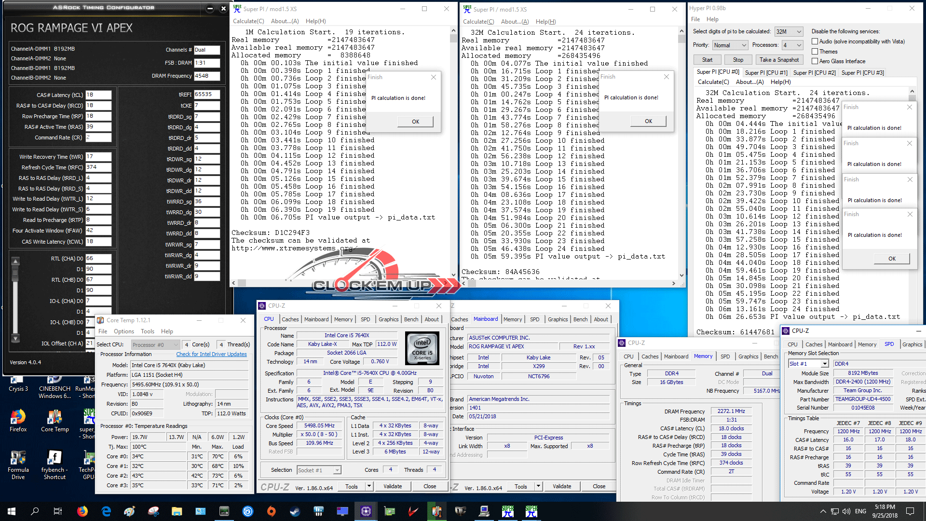Image resolution: width=926 pixels, height=521 pixels.
Task: Open the Windows Start menu
Action: tap(12, 511)
